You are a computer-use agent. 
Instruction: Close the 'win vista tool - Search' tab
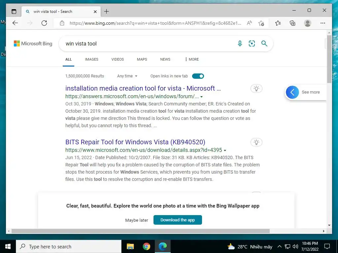click(x=95, y=12)
